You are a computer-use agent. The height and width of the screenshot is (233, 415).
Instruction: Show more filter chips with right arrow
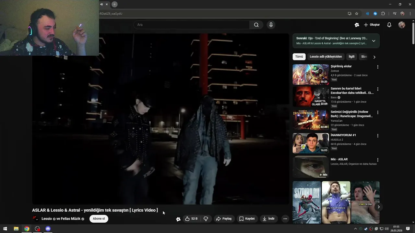pos(374,57)
